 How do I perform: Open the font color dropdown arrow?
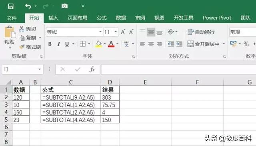pos(117,44)
